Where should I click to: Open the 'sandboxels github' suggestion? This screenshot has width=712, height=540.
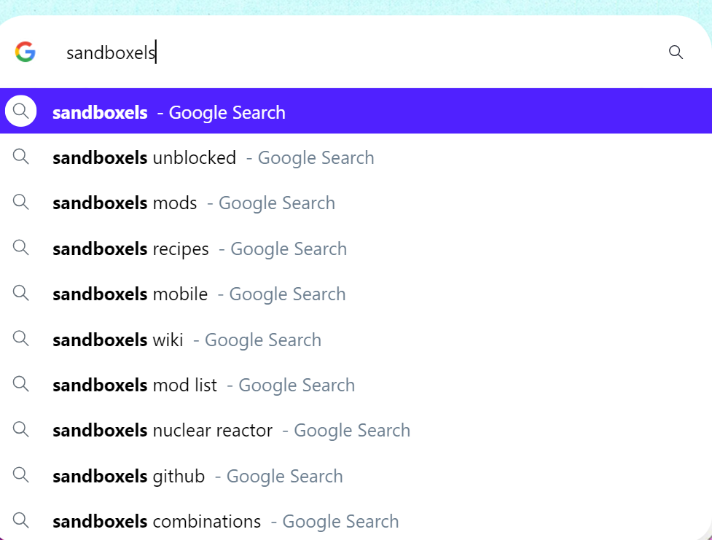pos(197,475)
